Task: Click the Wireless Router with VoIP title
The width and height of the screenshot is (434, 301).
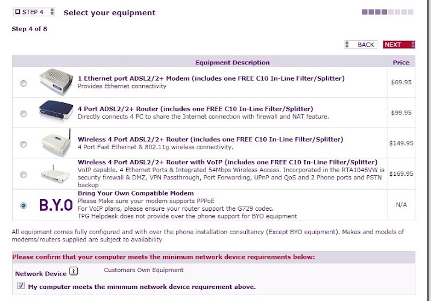Action: tap(227, 162)
